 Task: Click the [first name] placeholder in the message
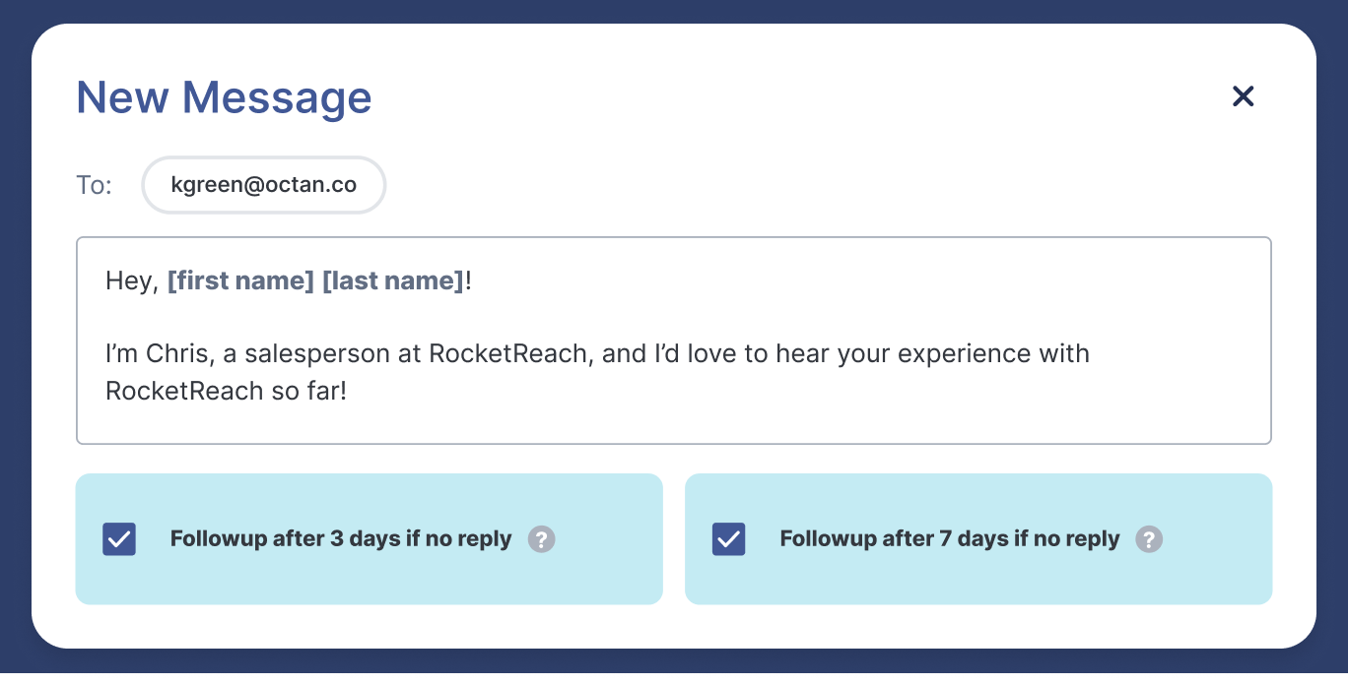click(239, 281)
